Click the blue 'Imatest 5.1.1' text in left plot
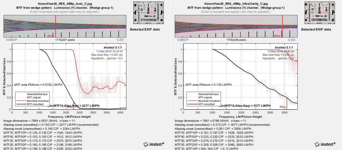Screen dimensions: 342x150 [113, 47]
